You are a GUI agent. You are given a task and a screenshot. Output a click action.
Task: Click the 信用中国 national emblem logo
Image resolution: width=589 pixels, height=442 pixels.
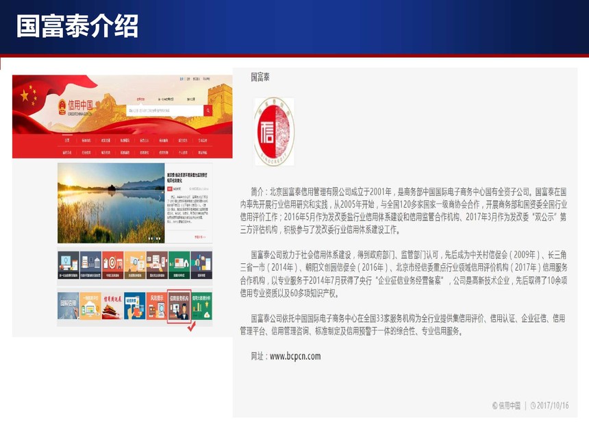point(62,107)
